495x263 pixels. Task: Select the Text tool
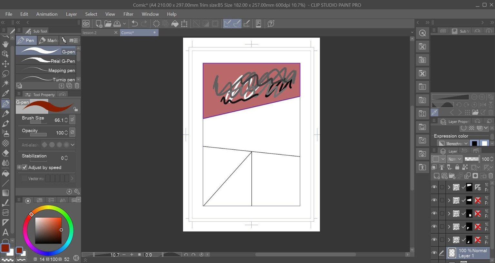(5, 232)
